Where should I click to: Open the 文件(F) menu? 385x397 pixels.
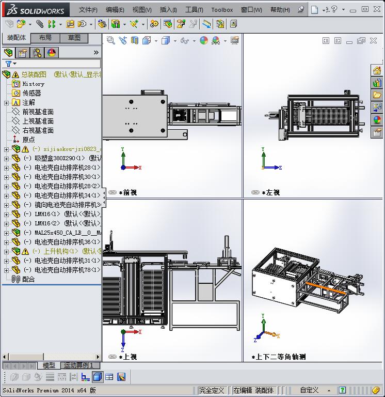88,10
